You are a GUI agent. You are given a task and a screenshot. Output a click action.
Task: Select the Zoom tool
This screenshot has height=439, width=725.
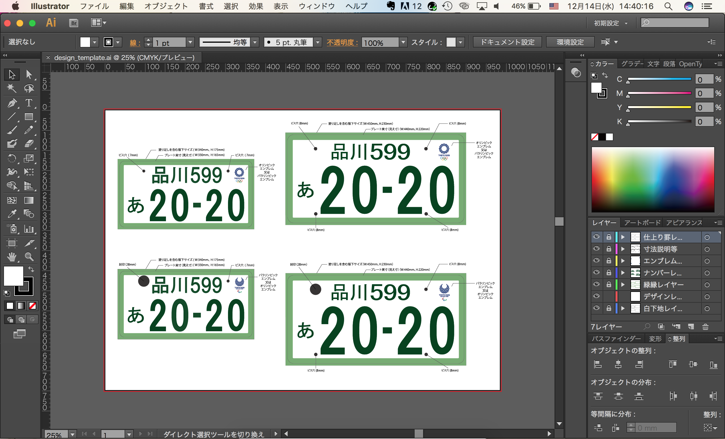pos(29,257)
